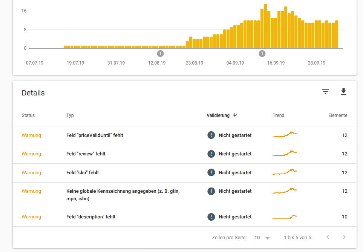
Task: Click annotation marker near 16.09.19
Action: [262, 54]
